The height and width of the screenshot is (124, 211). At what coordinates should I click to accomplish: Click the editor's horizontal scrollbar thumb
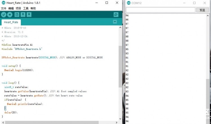click(52, 123)
